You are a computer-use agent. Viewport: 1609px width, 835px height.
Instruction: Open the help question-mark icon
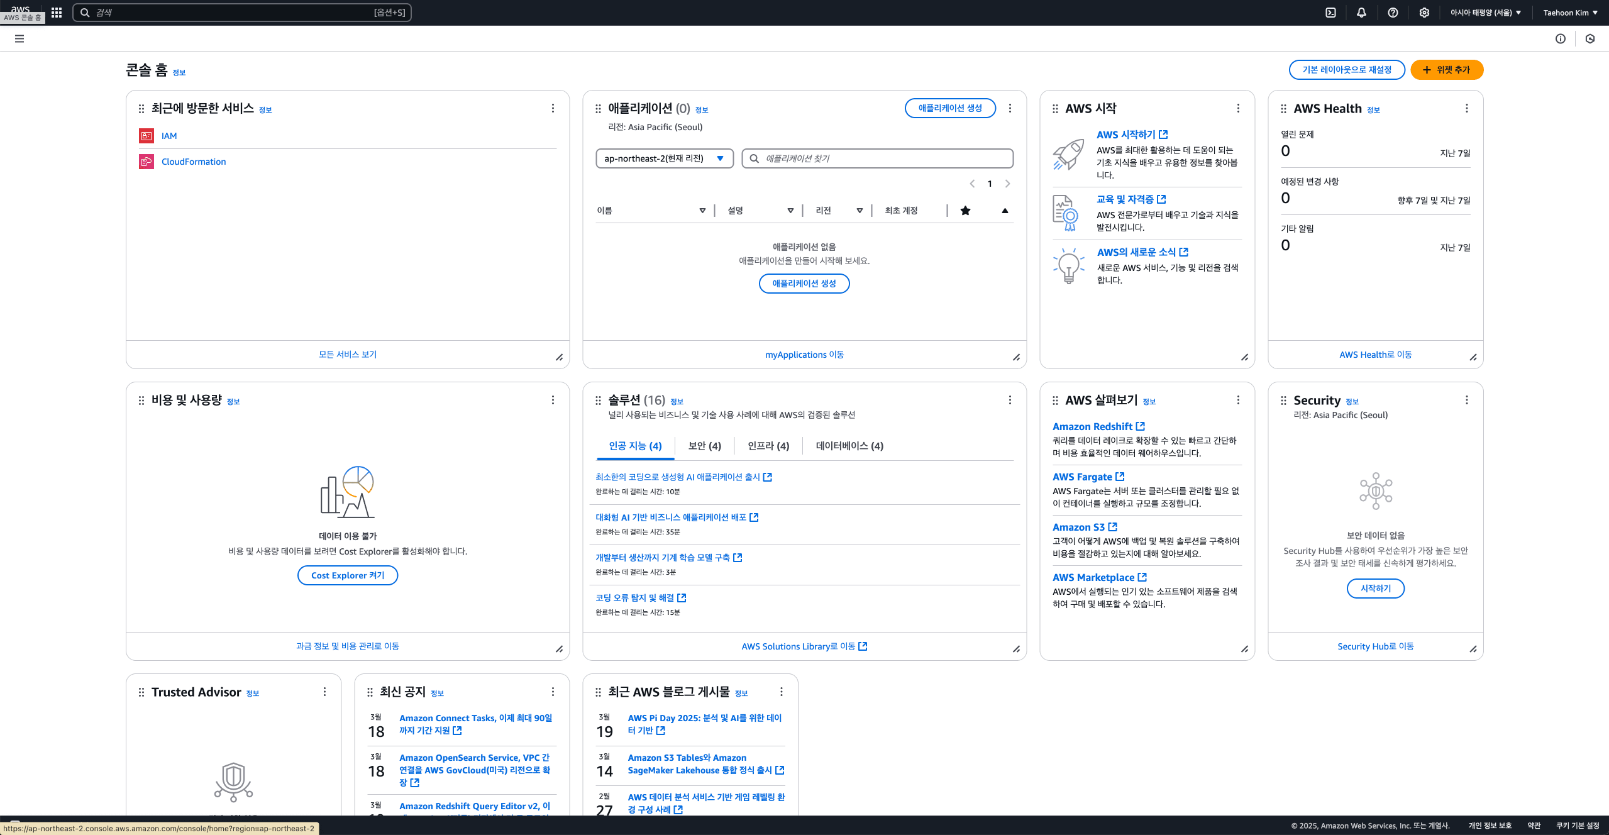(x=1392, y=13)
